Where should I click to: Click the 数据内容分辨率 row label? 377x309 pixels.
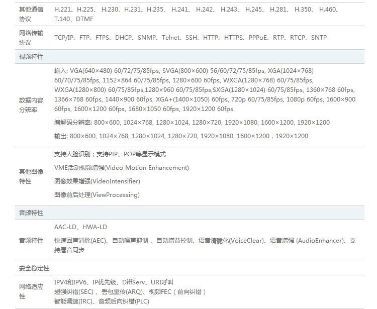[31, 105]
